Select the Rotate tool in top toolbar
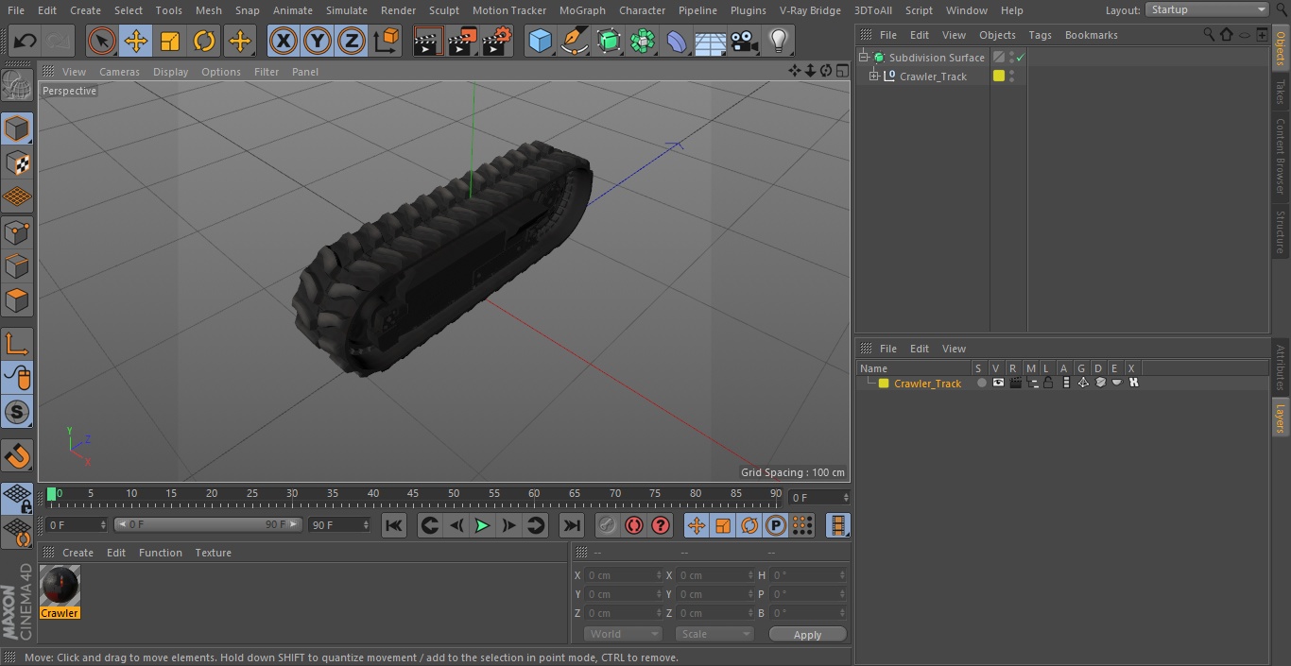The image size is (1291, 666). coord(204,41)
